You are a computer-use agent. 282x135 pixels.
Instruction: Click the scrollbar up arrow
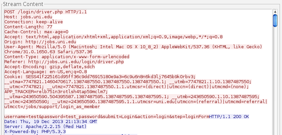[275, 12]
